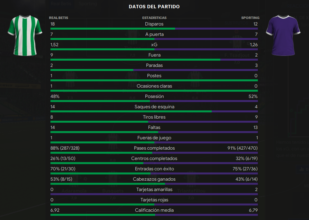The image size is (309, 220).
Task: Click the REAL BETIS team header
Action: point(59,18)
